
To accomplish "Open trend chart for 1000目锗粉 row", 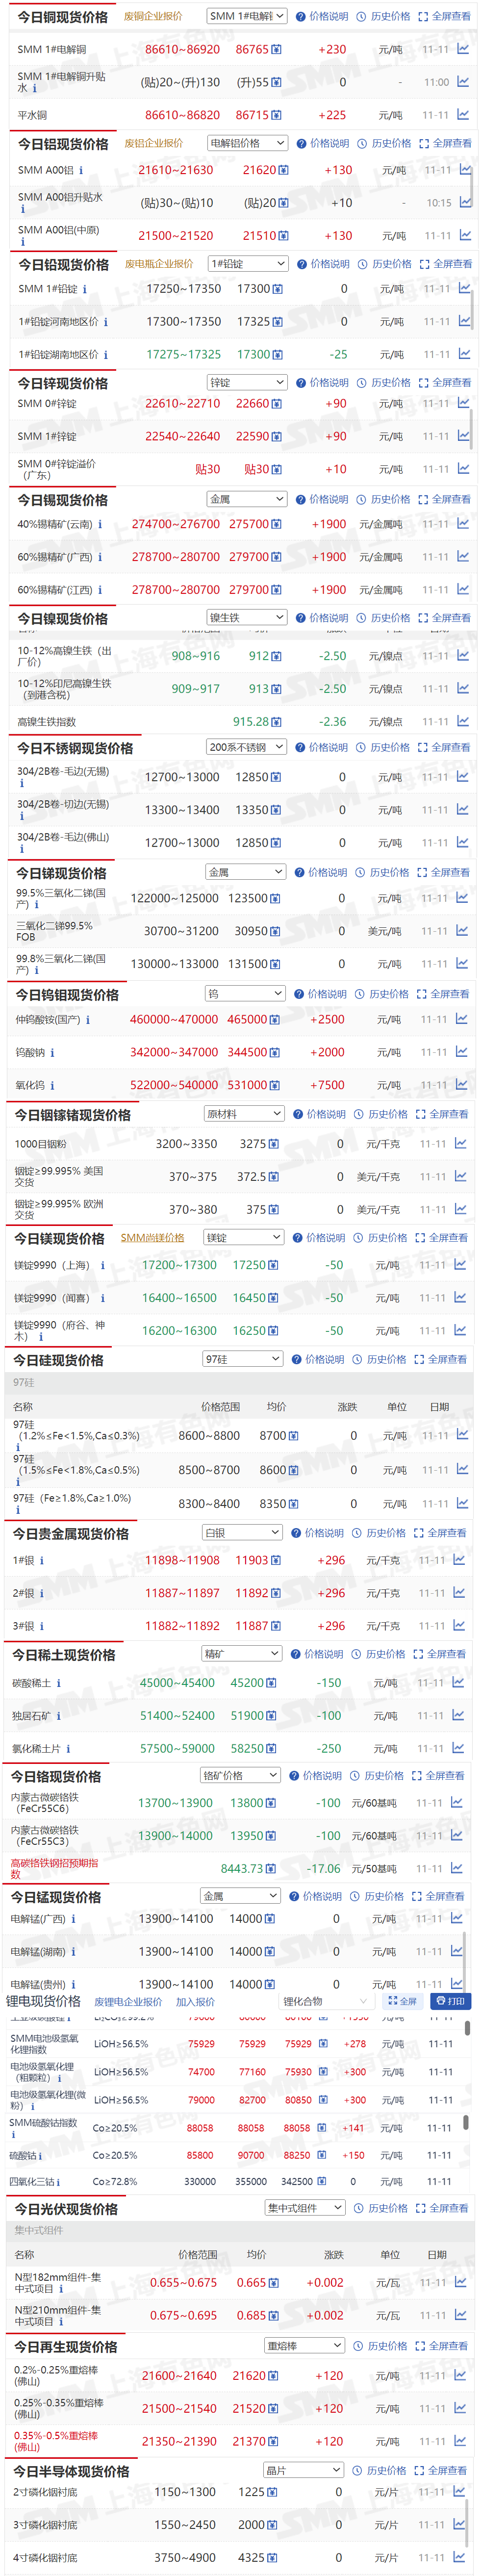I will coord(461,1143).
